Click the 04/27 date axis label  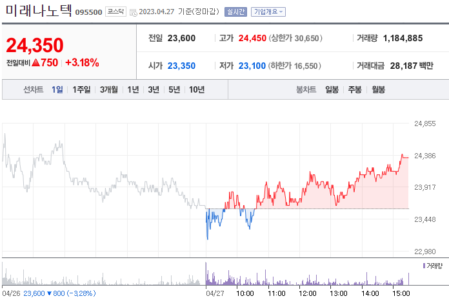(x=215, y=293)
